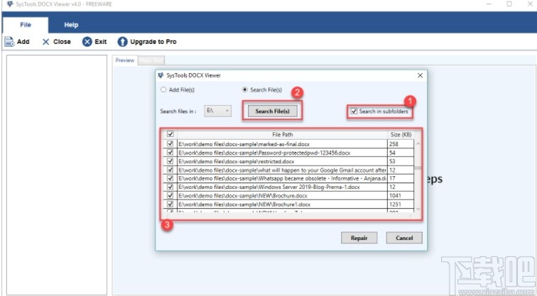This screenshot has width=537, height=296.
Task: Uncheck the Google Gmail account file checkbox
Action: [x=170, y=170]
